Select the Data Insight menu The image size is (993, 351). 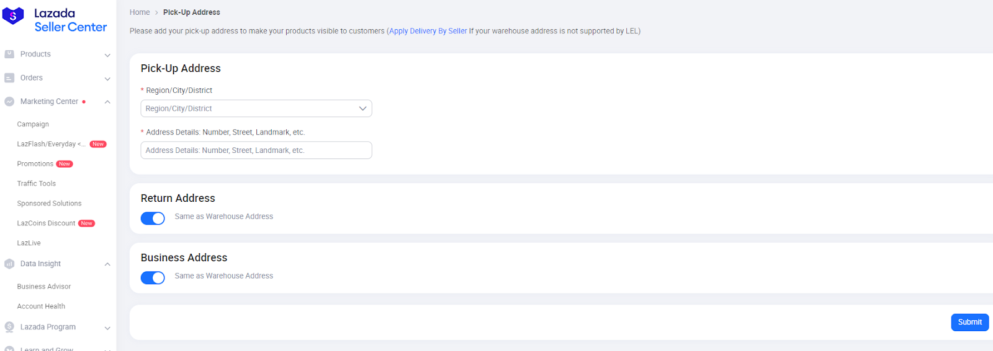coord(40,264)
